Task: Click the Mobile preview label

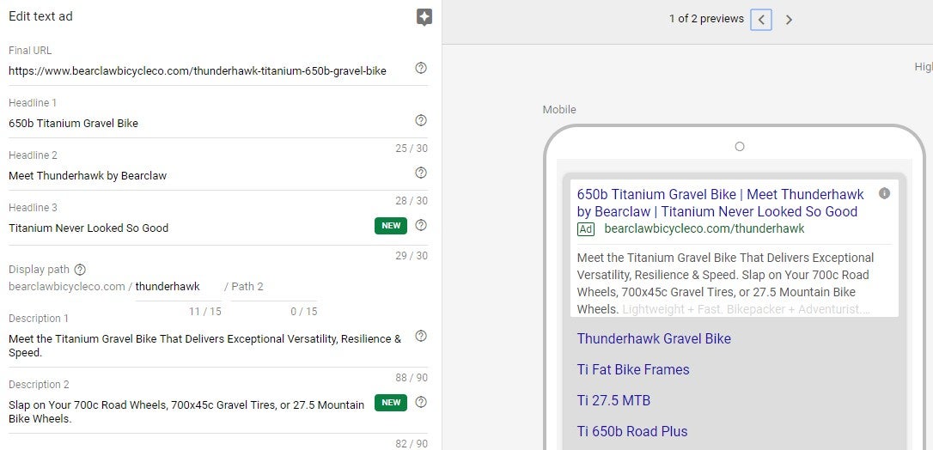Action: pos(559,110)
